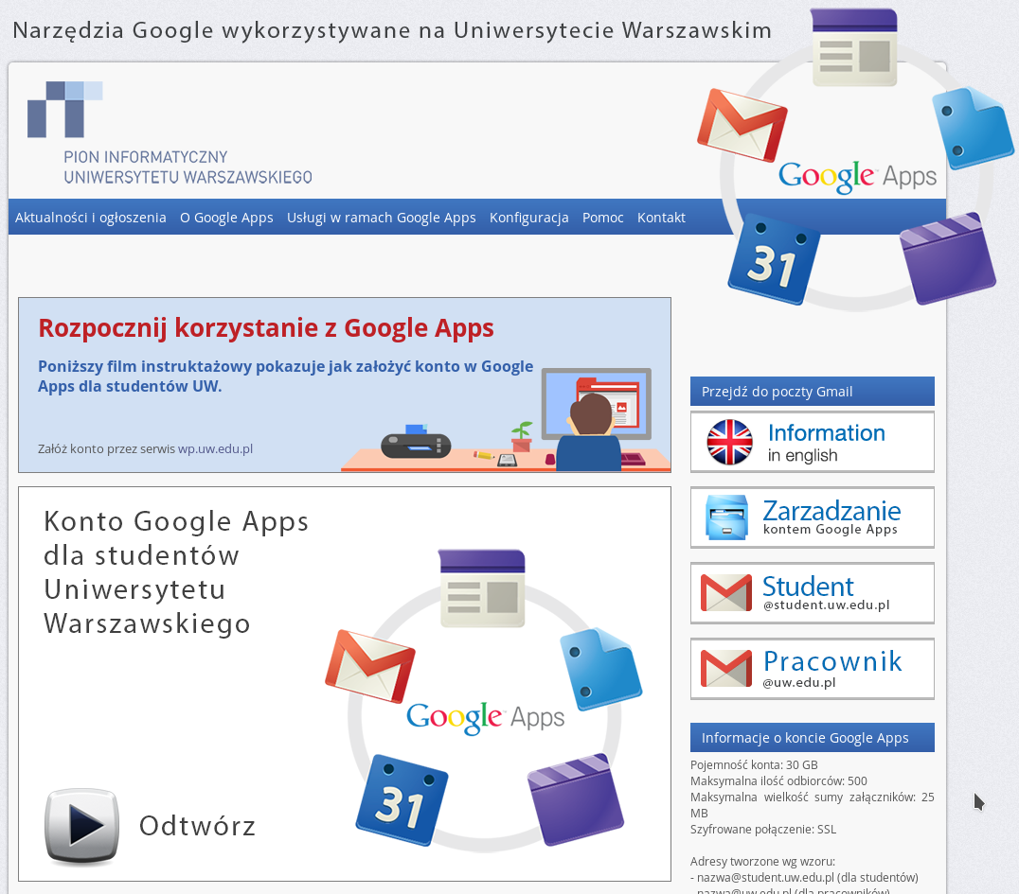Click the Konto Google Apps dla studentów title
Screen dimensions: 1019x894
(x=176, y=572)
